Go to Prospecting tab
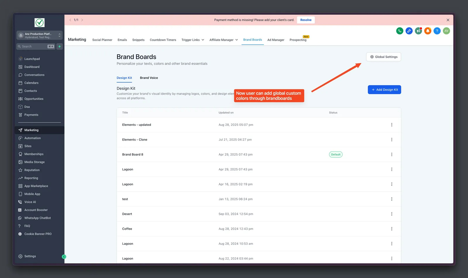 (298, 40)
